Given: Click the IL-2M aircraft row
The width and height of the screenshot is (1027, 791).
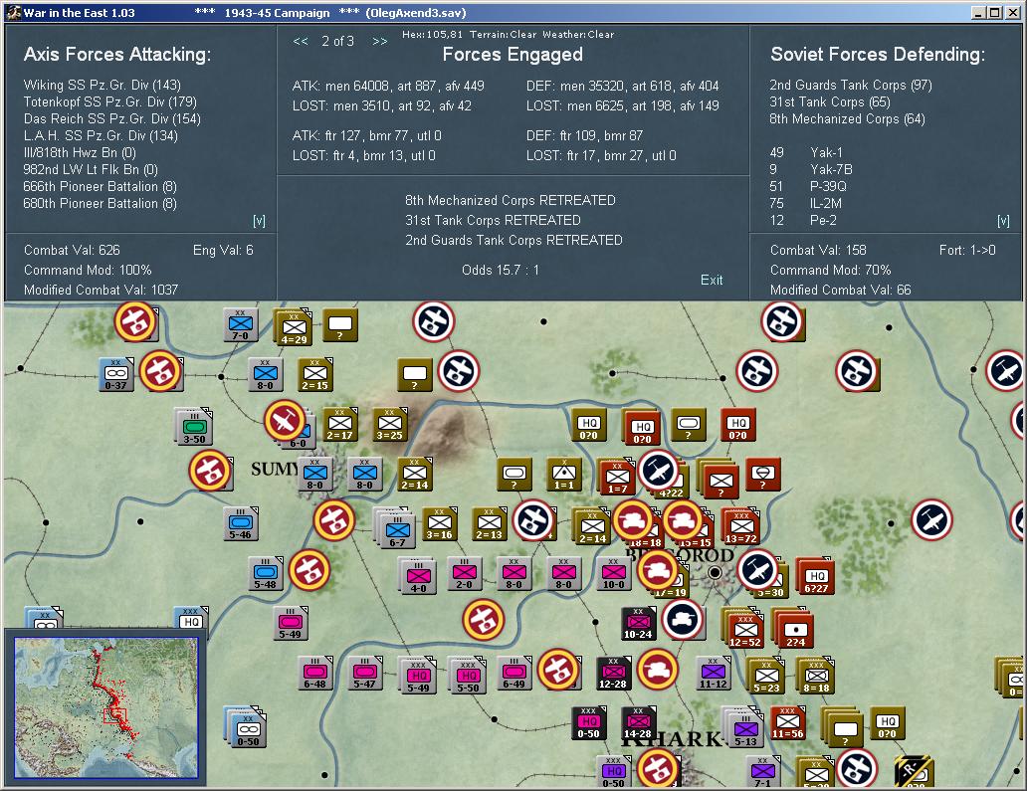Looking at the screenshot, I should [806, 204].
